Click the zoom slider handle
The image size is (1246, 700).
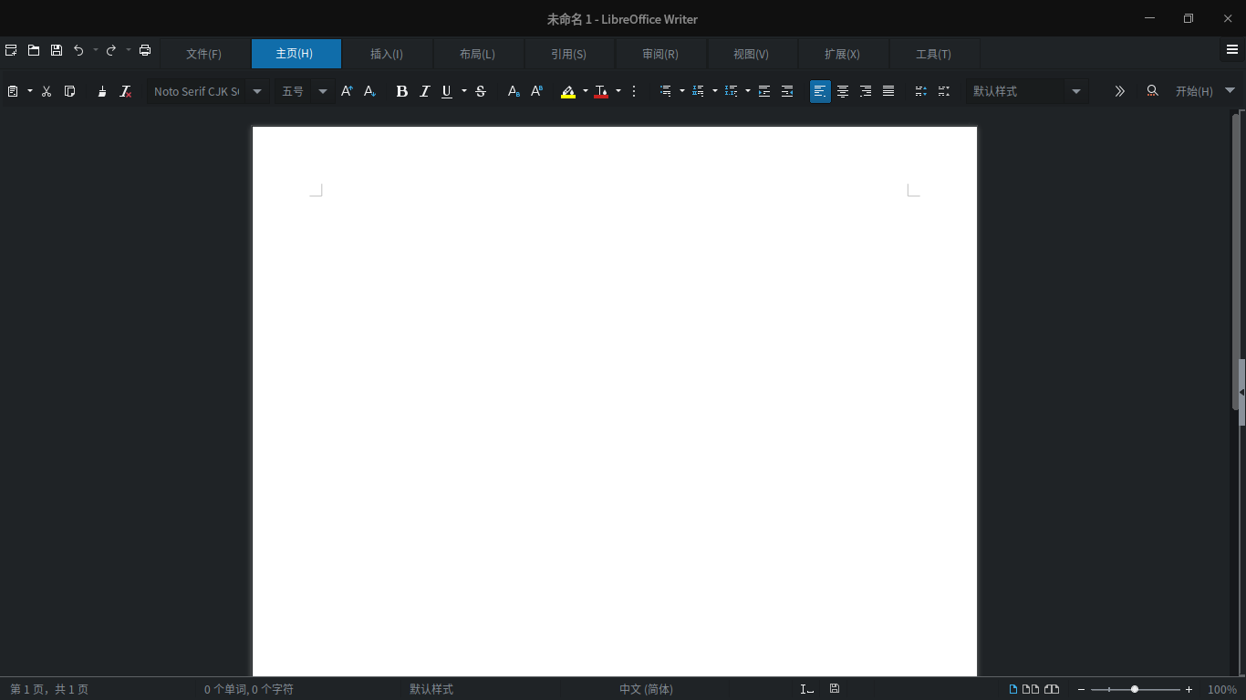pyautogui.click(x=1135, y=689)
